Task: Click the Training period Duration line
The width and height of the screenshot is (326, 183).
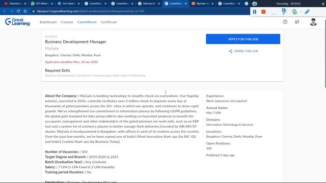Action: [68, 172]
